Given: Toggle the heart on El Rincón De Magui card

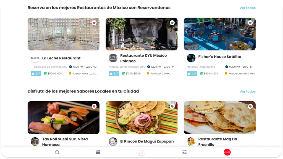Looking at the screenshot, I should (172, 106).
